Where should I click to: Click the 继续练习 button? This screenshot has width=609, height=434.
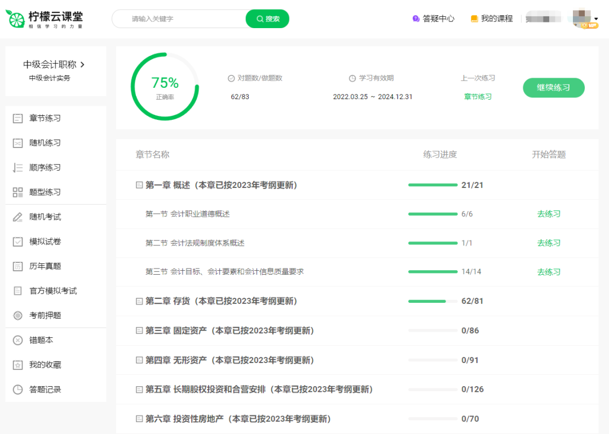point(554,88)
